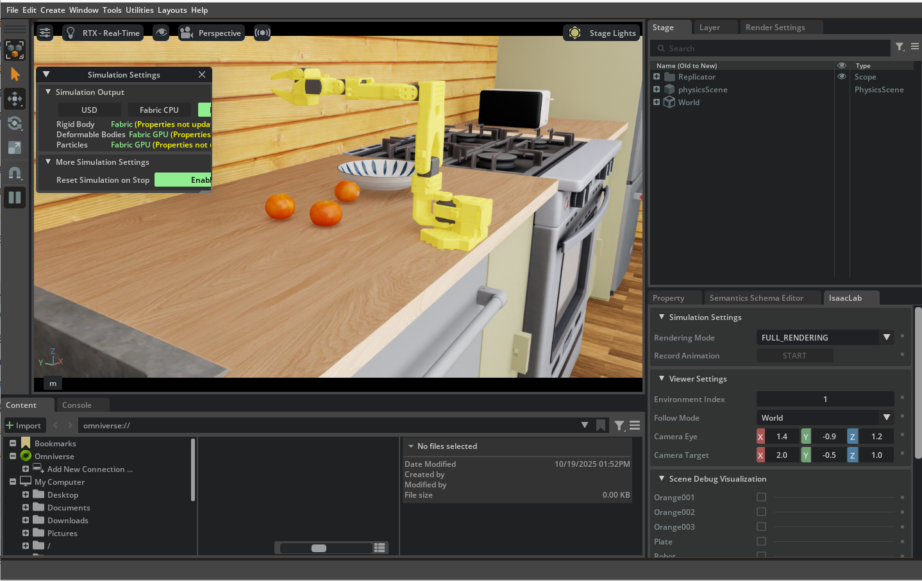Activate the Move tool
The height and width of the screenshot is (581, 922).
15,99
